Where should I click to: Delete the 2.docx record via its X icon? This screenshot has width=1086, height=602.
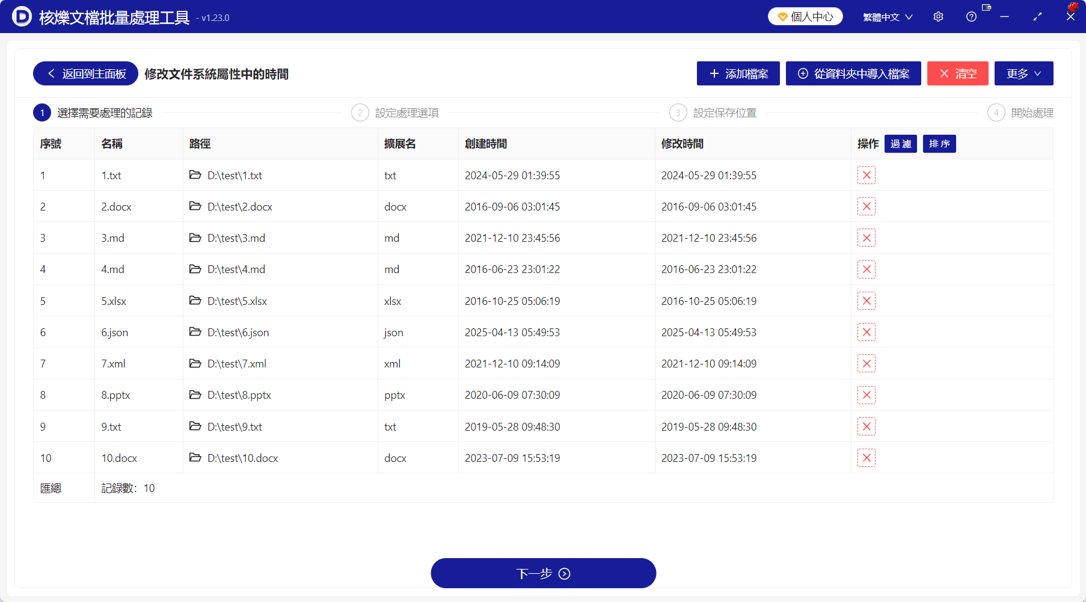pos(866,206)
